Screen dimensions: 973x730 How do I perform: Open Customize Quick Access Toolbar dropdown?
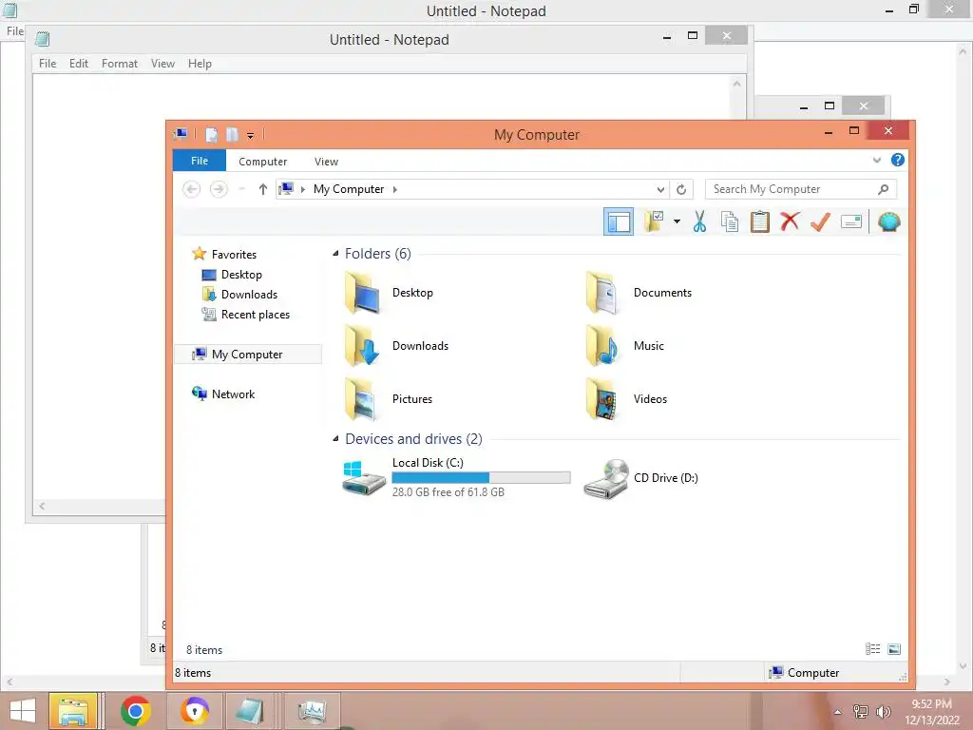(x=250, y=135)
